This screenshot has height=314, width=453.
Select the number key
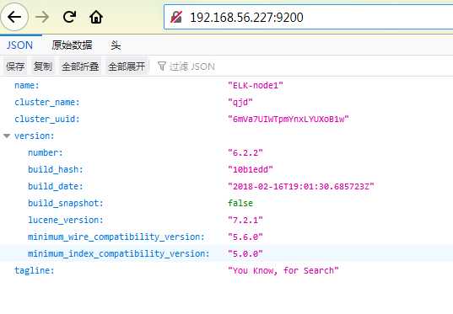(46, 152)
